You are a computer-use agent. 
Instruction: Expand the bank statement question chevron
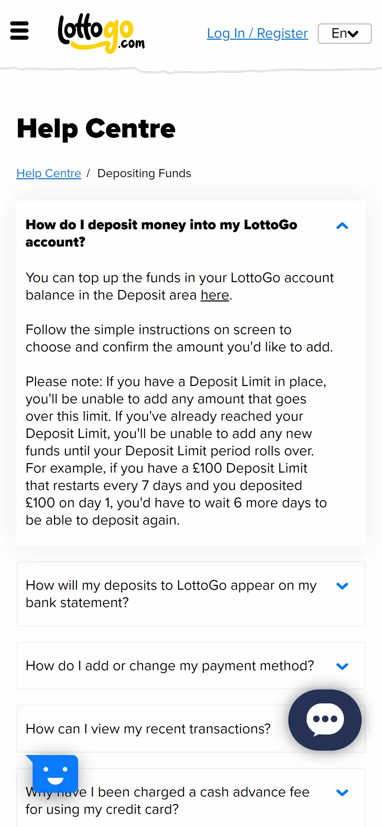point(342,586)
